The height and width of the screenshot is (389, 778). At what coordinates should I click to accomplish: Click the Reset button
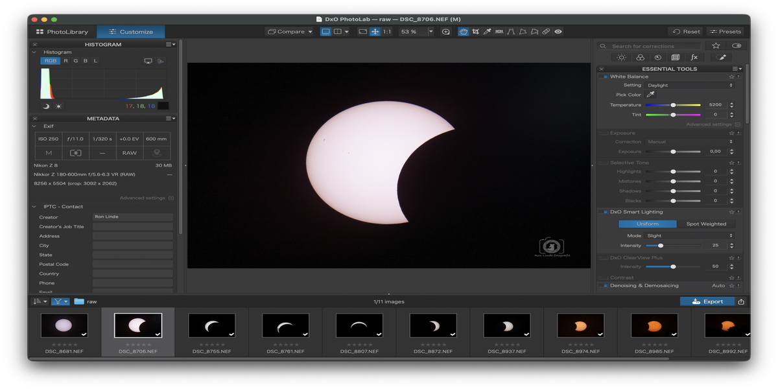click(686, 32)
